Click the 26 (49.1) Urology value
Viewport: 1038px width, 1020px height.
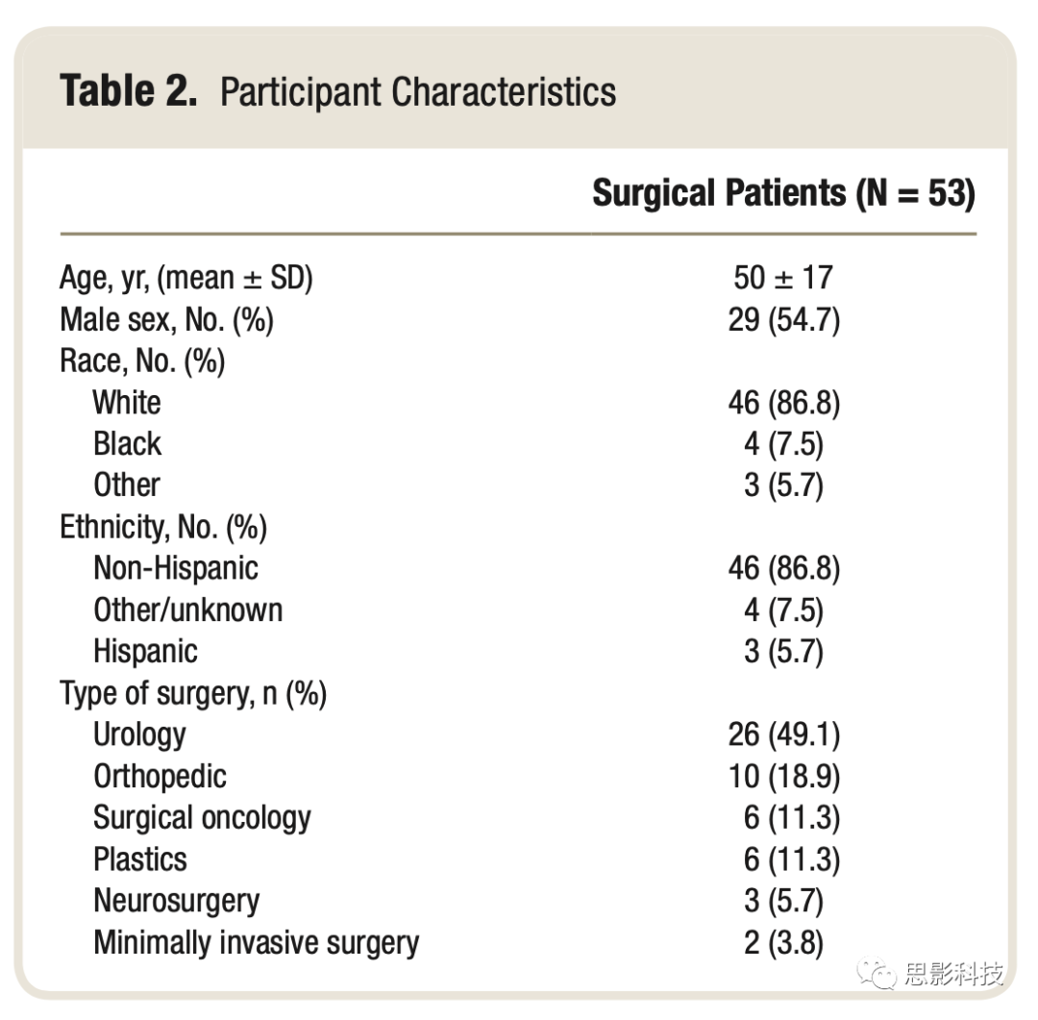tap(784, 734)
